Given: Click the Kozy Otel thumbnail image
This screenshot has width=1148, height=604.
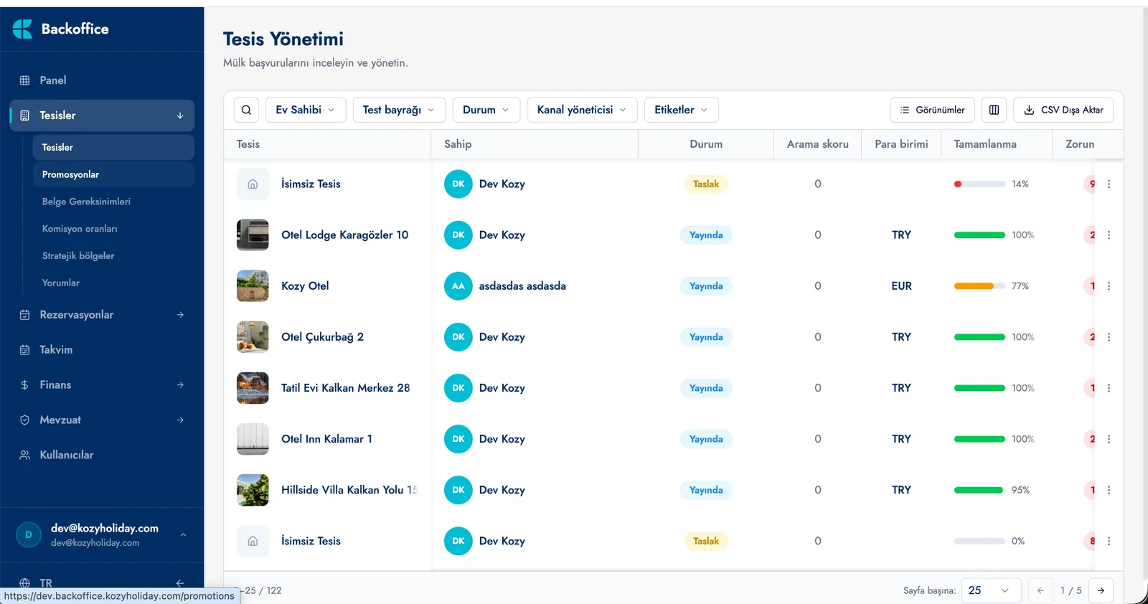Looking at the screenshot, I should (x=253, y=286).
